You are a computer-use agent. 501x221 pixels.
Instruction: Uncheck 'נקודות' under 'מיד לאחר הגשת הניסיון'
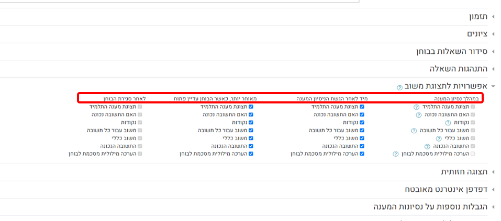click(362, 122)
